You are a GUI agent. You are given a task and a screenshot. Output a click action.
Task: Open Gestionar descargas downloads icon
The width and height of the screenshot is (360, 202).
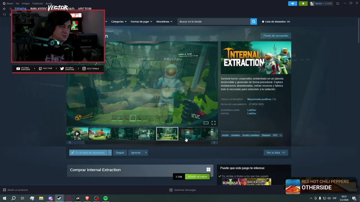click(x=171, y=190)
